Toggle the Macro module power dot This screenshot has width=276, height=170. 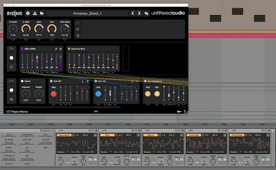[x=22, y=81]
